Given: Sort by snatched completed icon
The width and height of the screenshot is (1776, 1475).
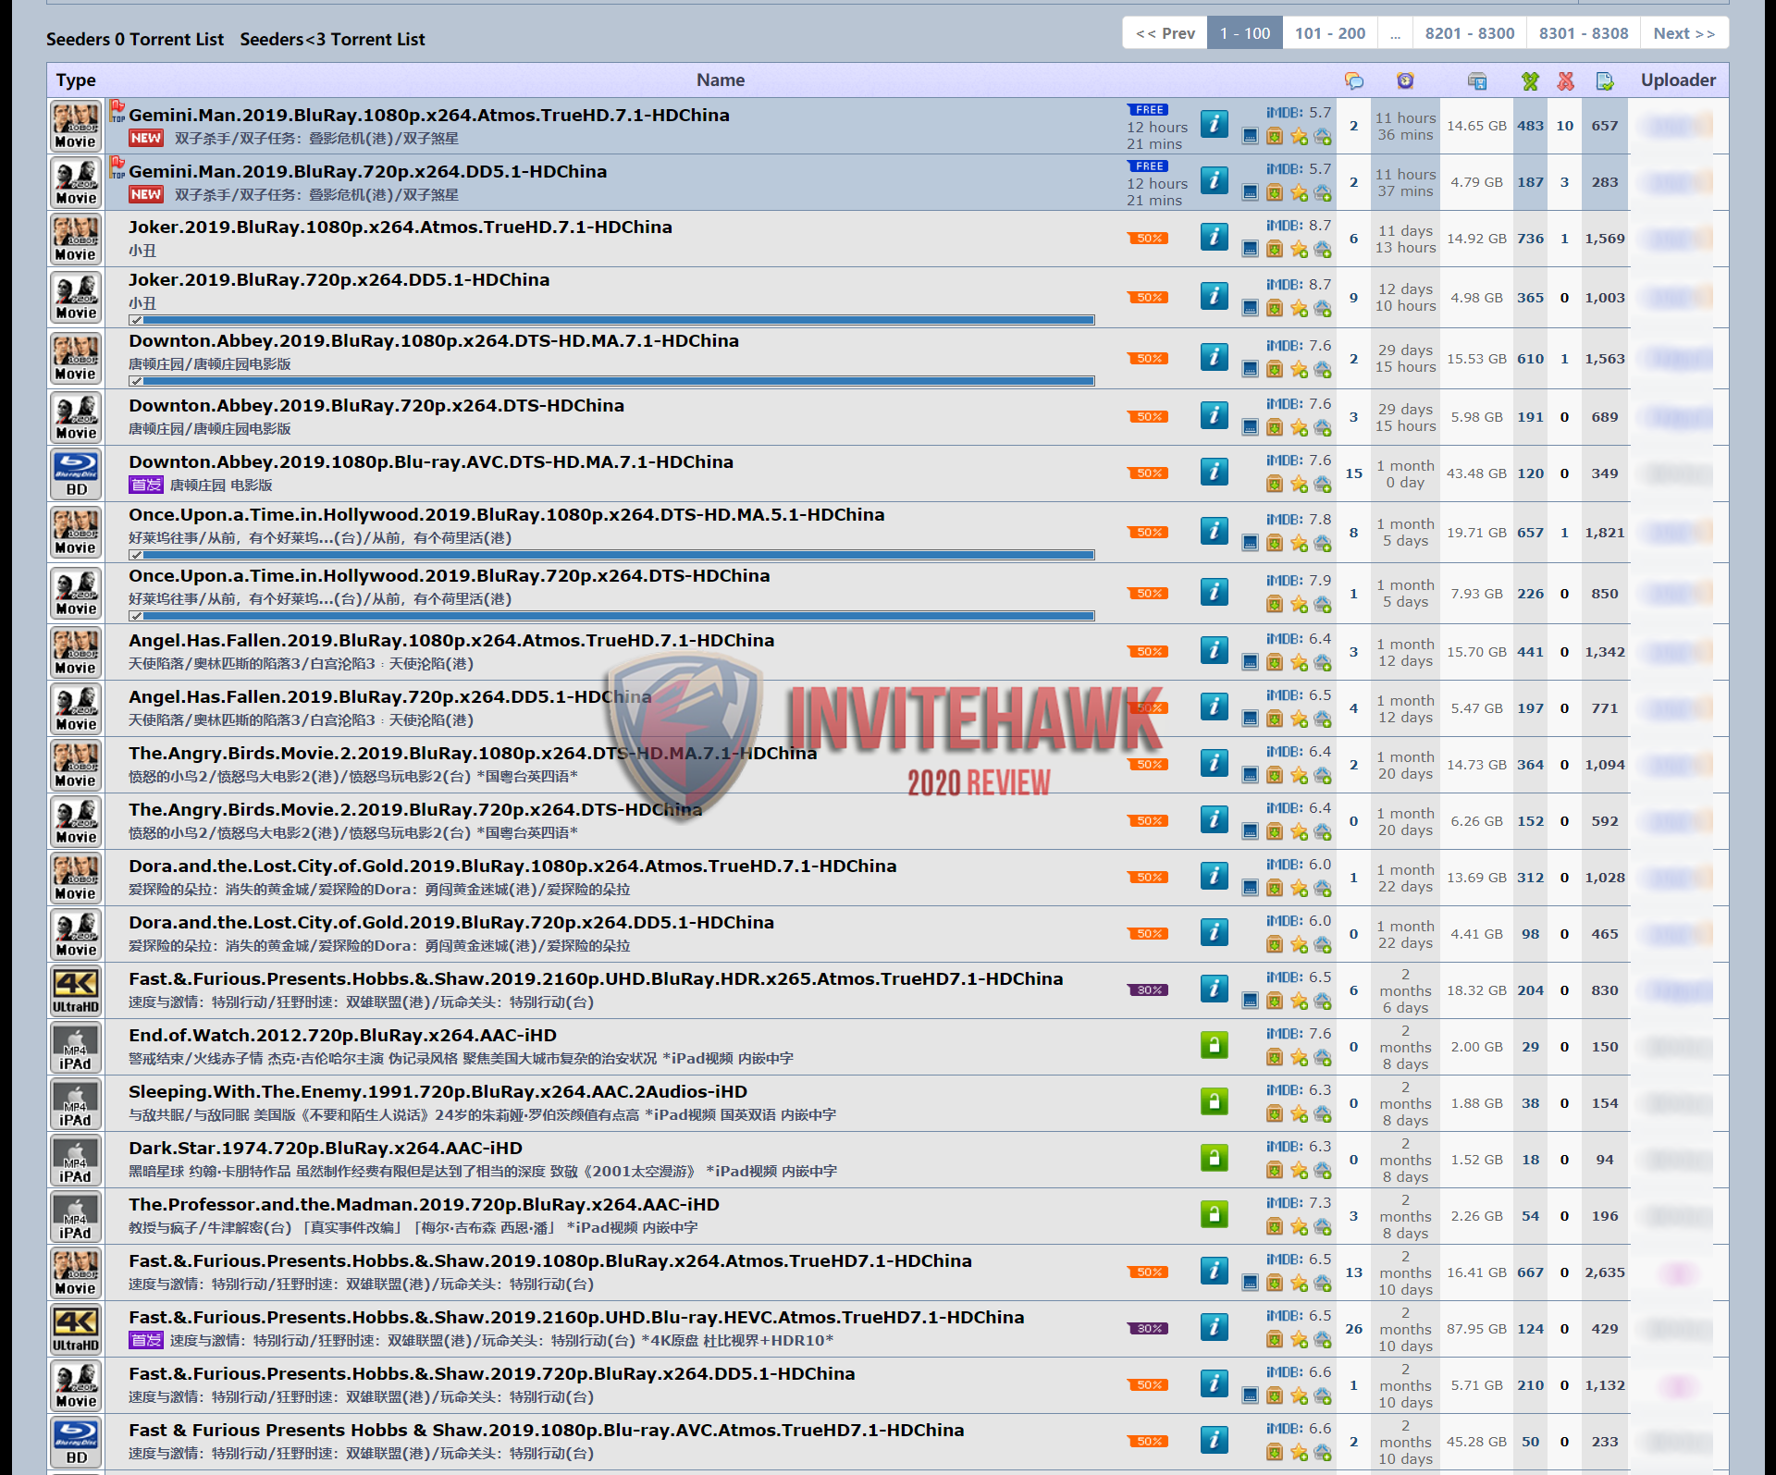Looking at the screenshot, I should [x=1605, y=81].
